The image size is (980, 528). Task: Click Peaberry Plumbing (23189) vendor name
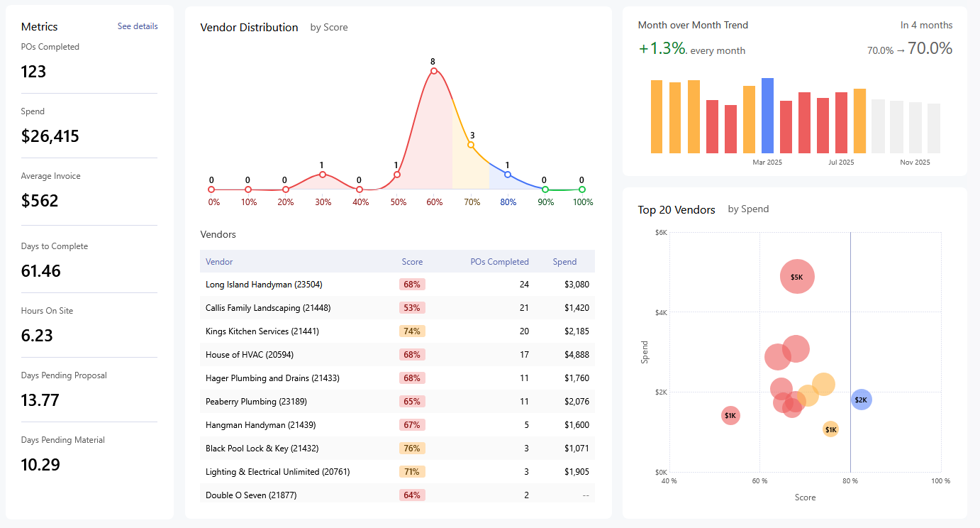pyautogui.click(x=256, y=402)
